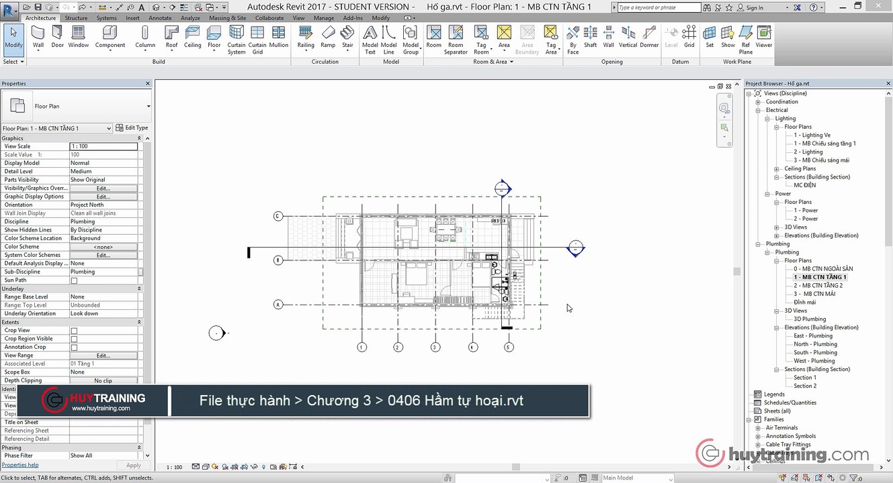Screen dimensions: 893x483
Task: Select the Railing tool
Action: pyautogui.click(x=306, y=37)
